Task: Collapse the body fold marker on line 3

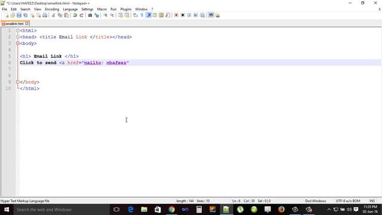Action: [x=17, y=44]
